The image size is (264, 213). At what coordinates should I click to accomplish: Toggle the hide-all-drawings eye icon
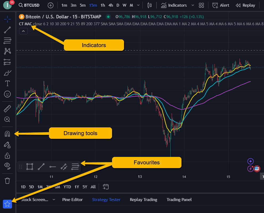click(x=7, y=166)
